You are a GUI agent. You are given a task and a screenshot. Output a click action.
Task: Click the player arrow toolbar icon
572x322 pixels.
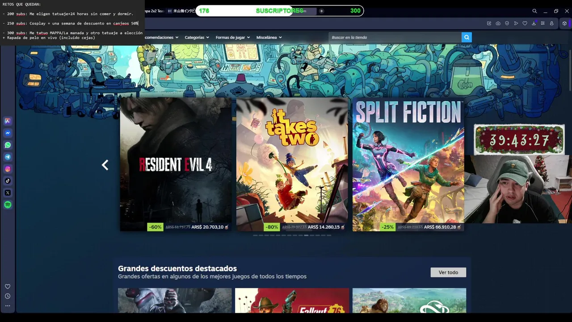point(516,23)
